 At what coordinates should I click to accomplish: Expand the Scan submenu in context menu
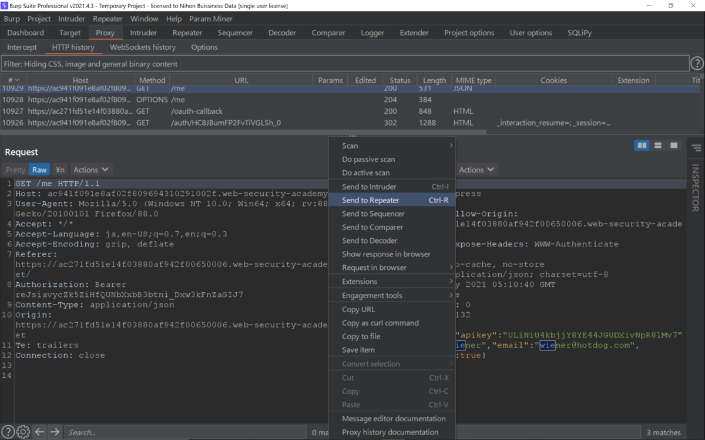click(392, 145)
